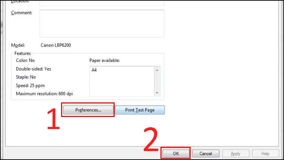The width and height of the screenshot is (284, 160).
Task: Click the Double-sided: Yes feature text
Action: click(x=33, y=69)
